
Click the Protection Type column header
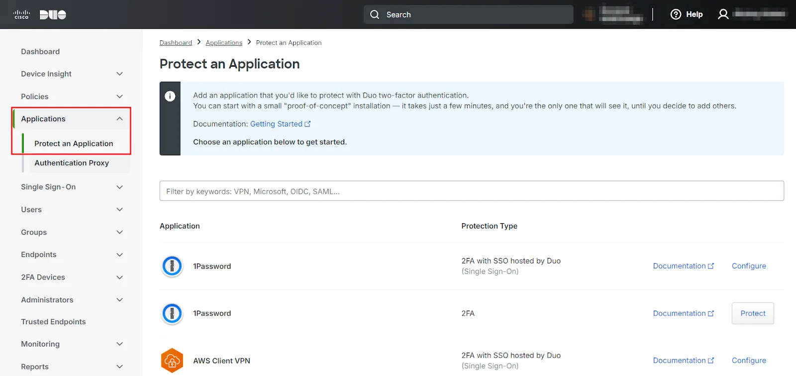(489, 226)
